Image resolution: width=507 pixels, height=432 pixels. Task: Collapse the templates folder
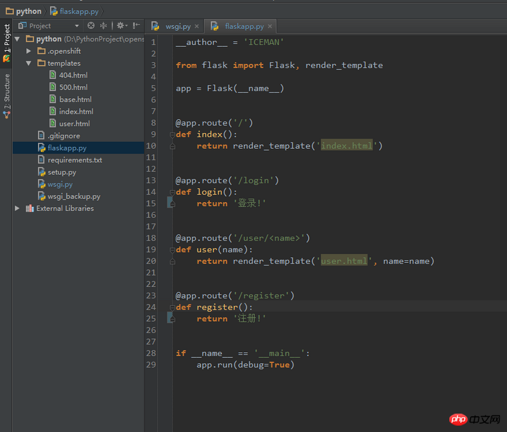click(x=29, y=63)
